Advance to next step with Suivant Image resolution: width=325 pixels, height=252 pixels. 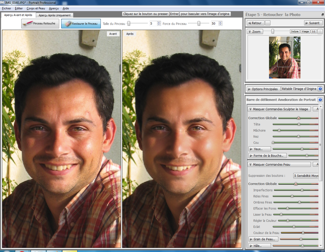pos(313,23)
